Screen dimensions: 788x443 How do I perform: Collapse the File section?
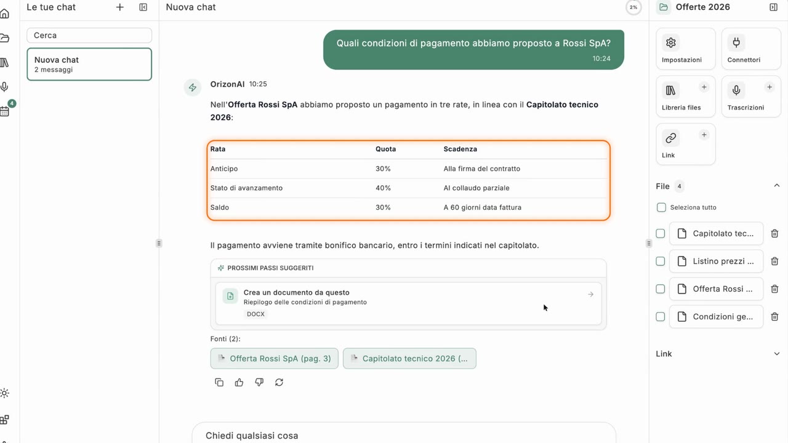[776, 186]
